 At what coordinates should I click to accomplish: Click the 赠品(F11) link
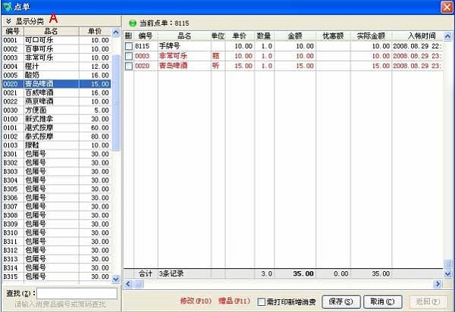pyautogui.click(x=234, y=301)
